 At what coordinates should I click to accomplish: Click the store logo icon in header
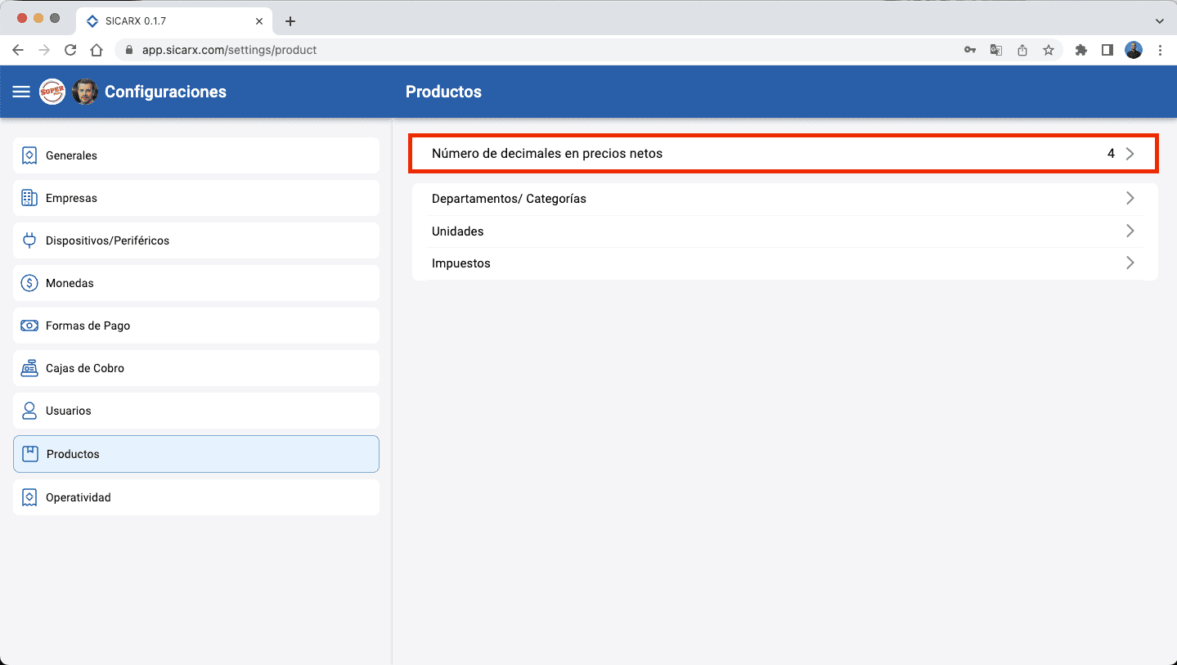pyautogui.click(x=52, y=92)
